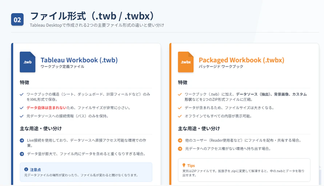
Task: Click the オフラインでもすべての内容が表示可能 text
Action: [x=218, y=116]
